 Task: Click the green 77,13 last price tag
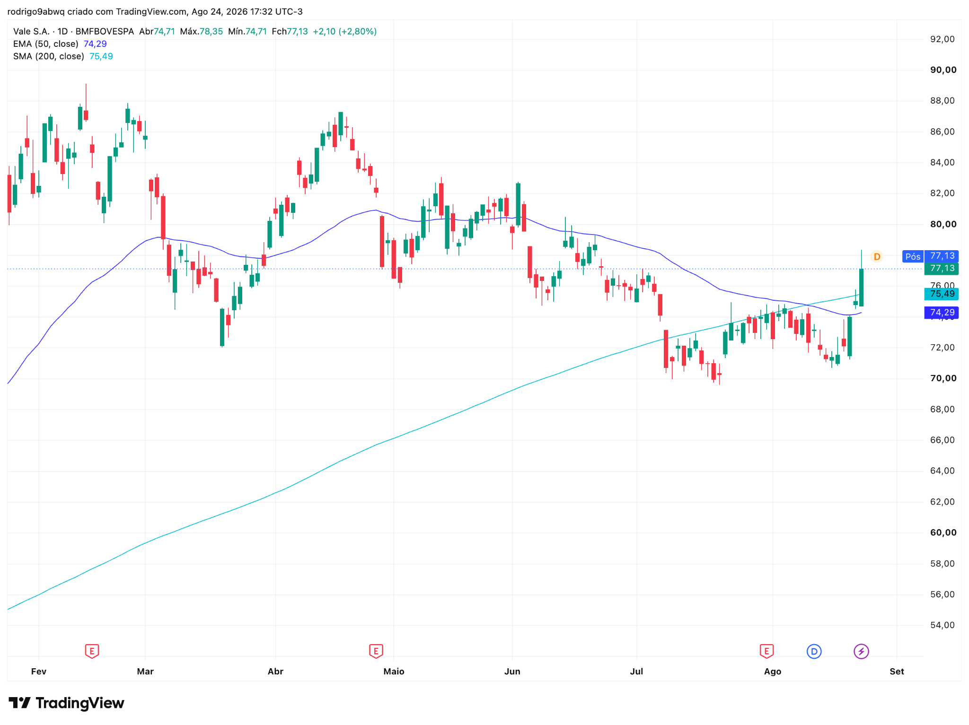click(x=942, y=268)
